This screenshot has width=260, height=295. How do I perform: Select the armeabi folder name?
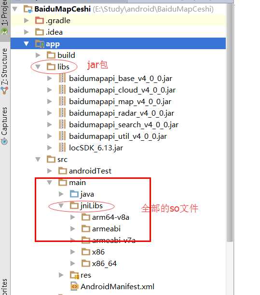click(106, 229)
